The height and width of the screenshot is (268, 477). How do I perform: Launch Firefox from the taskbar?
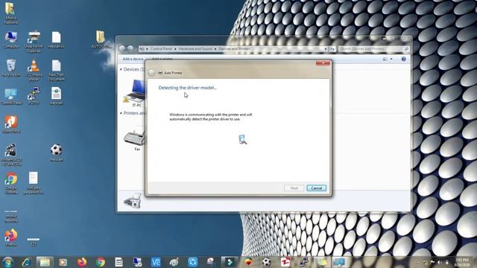pyautogui.click(x=81, y=262)
